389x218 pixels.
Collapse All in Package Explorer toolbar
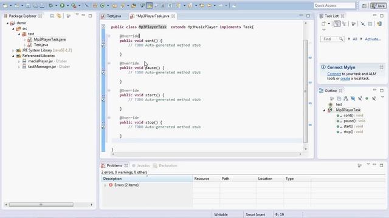[x=52, y=16]
